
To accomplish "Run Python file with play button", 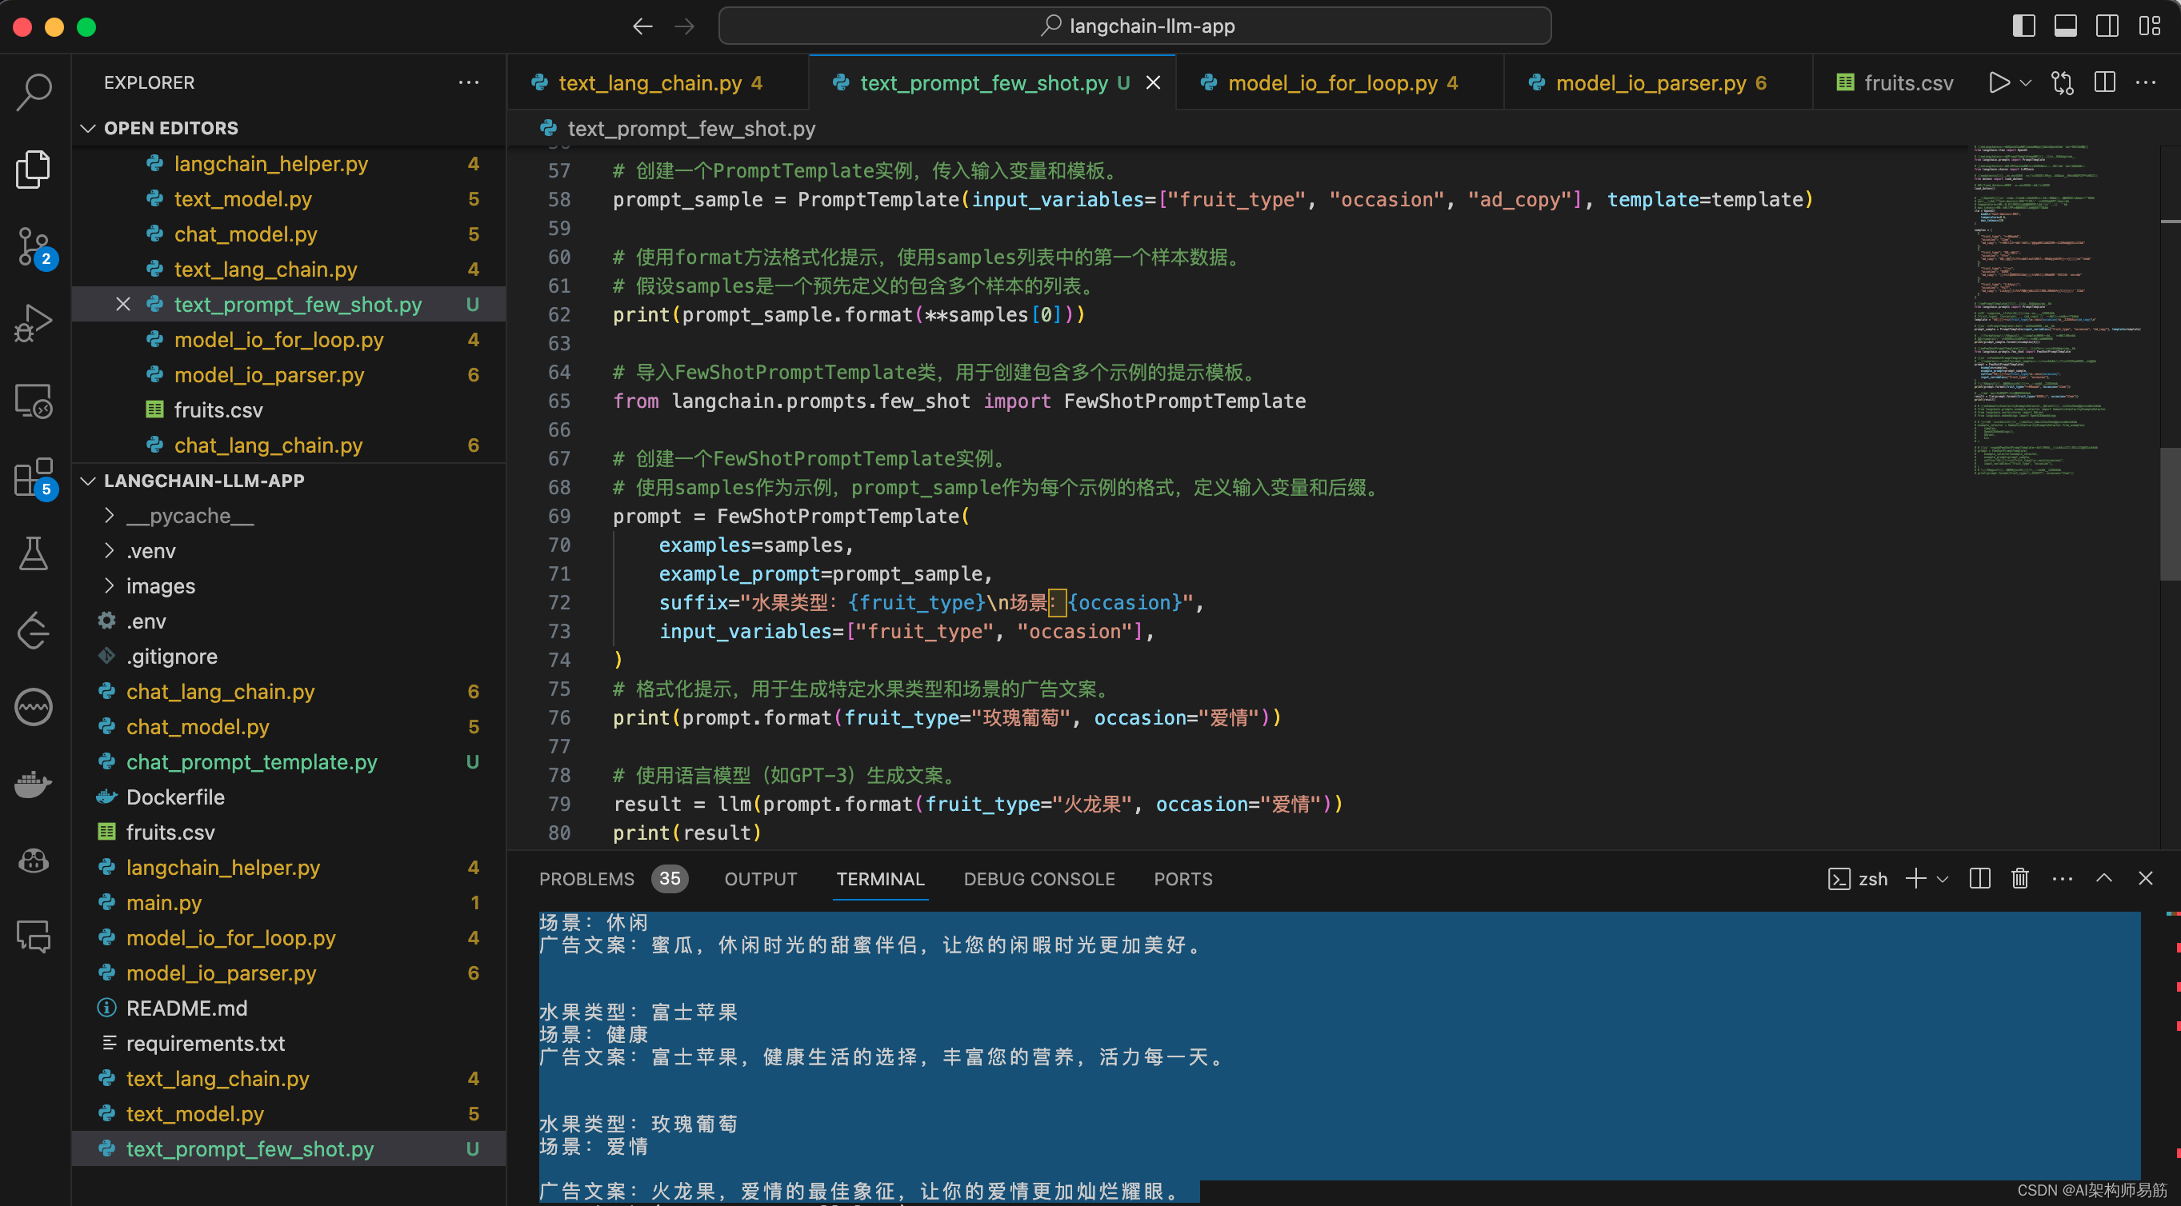I will [1999, 82].
